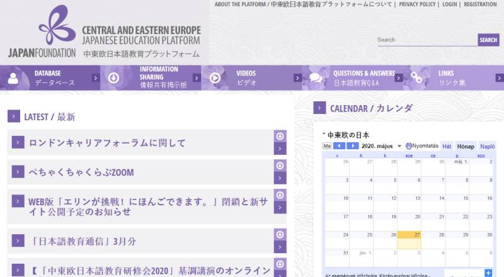The height and width of the screenshot is (277, 504).
Task: Go to previous month in calendar
Action: pyautogui.click(x=340, y=146)
